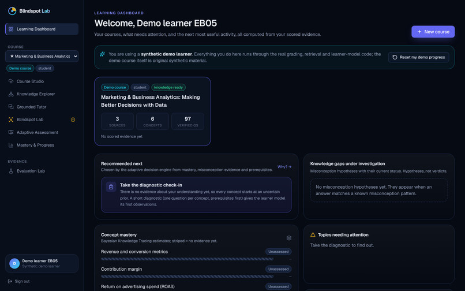Screen dimensions: 465x291
Task: Click the Blindspot Lab target icon in sidebar
Action: click(x=11, y=120)
